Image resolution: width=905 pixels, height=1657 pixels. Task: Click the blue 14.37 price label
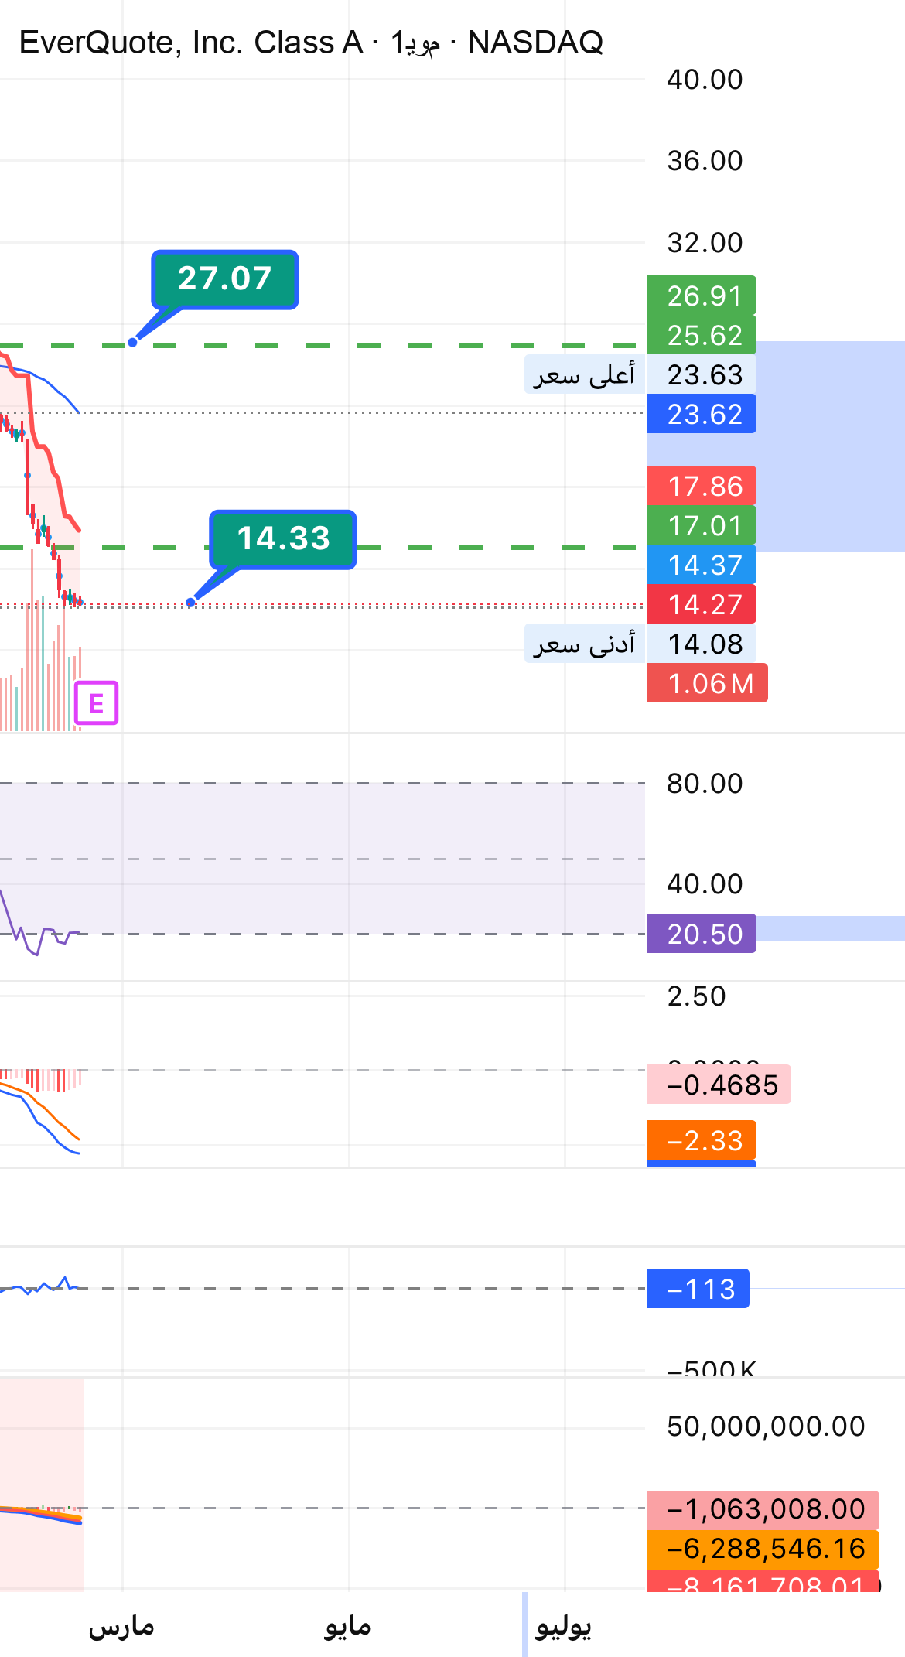coord(702,565)
